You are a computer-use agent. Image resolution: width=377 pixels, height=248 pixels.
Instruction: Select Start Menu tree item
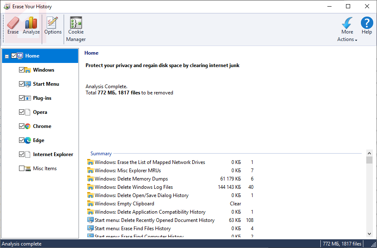[x=46, y=84]
